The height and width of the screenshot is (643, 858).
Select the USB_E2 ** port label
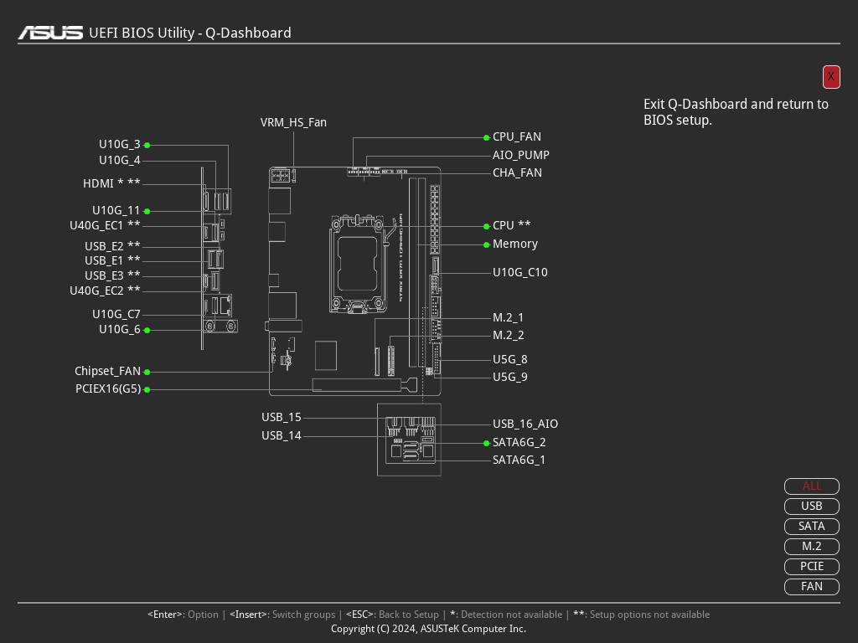tap(112, 246)
